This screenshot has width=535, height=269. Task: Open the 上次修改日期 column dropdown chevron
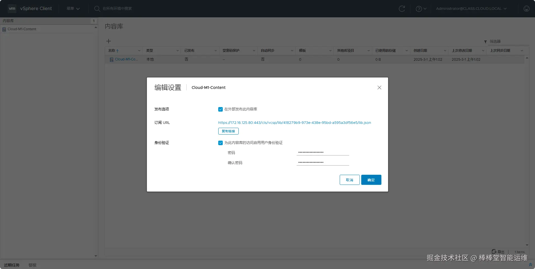point(483,51)
